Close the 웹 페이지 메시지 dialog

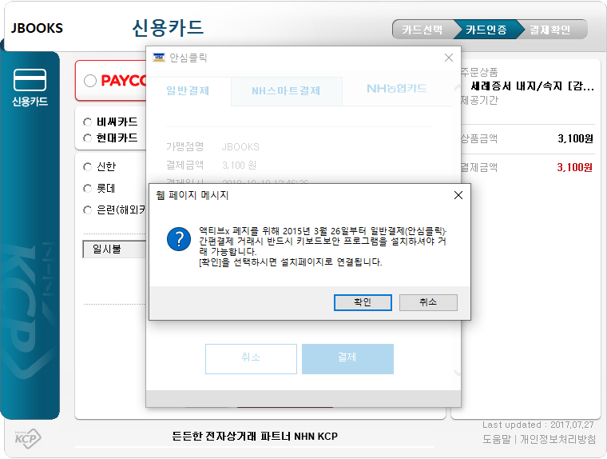(458, 195)
